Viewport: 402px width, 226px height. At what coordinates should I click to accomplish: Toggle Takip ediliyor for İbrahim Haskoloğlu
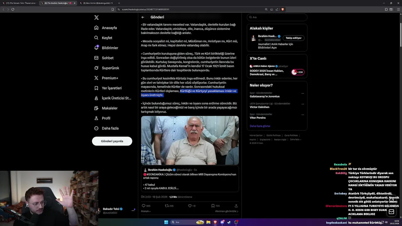[294, 38]
